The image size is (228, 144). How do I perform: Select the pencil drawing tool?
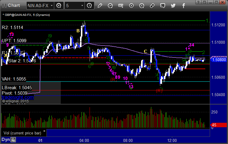tap(100, 6)
